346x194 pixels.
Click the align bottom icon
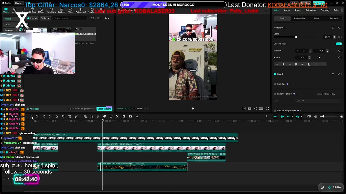pyautogui.click(x=309, y=64)
